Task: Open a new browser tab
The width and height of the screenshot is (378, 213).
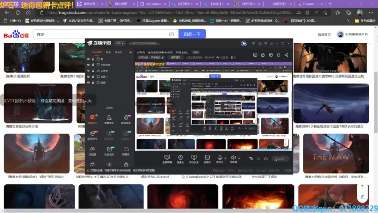Action: [330, 4]
